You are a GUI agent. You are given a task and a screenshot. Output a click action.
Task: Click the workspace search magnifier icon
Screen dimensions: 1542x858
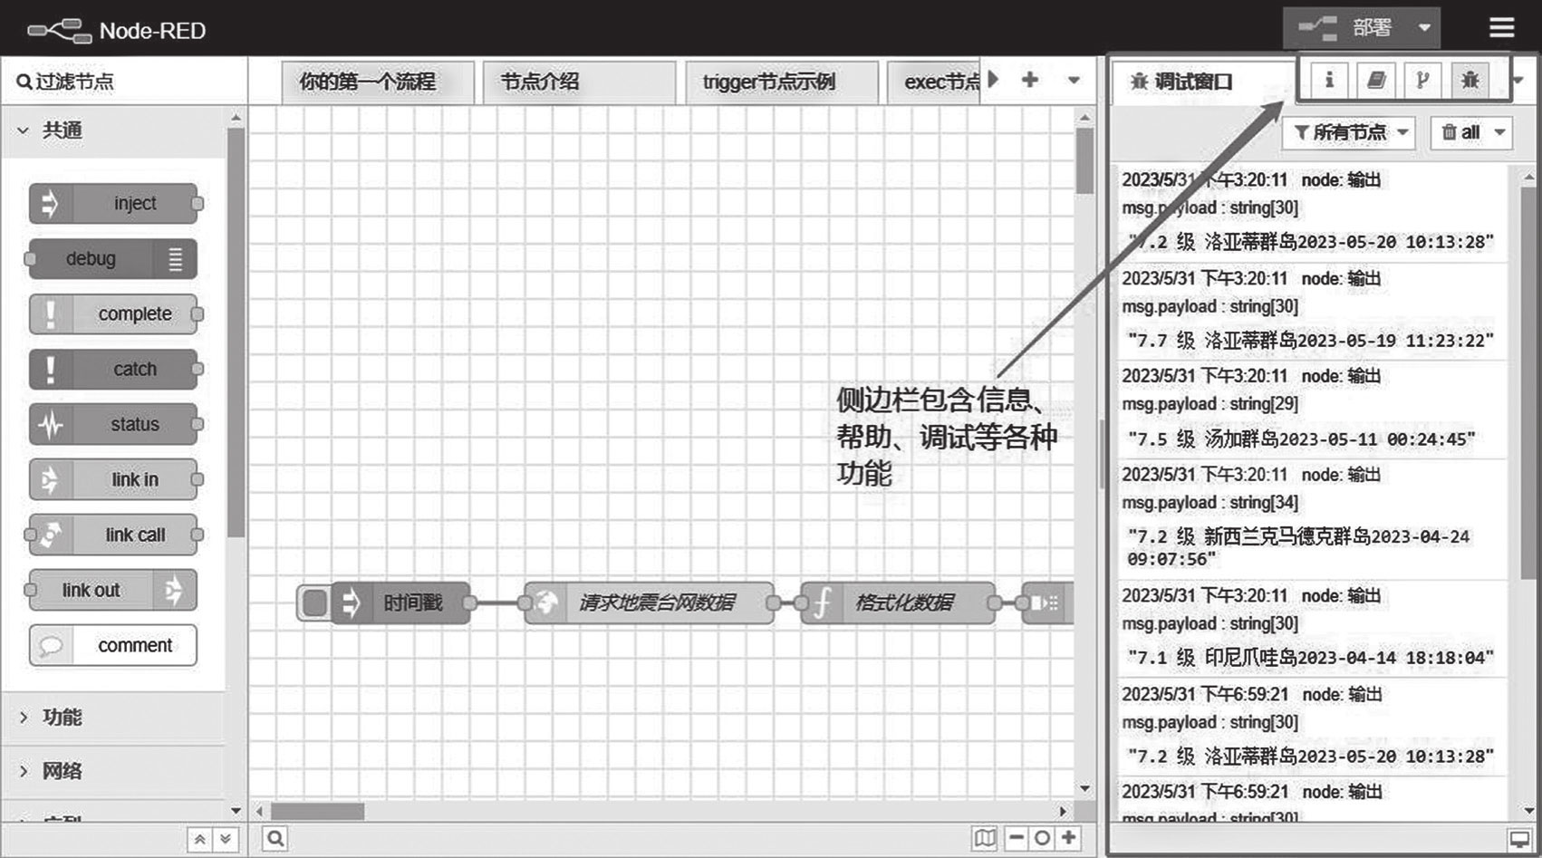275,839
